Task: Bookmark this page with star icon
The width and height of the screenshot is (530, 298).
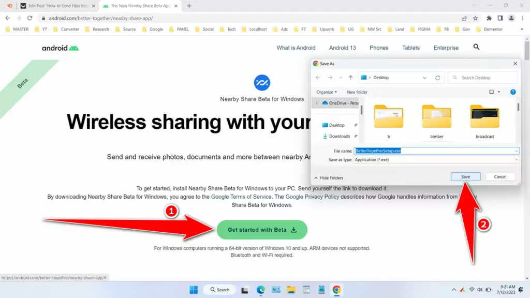Action: pyautogui.click(x=475, y=18)
